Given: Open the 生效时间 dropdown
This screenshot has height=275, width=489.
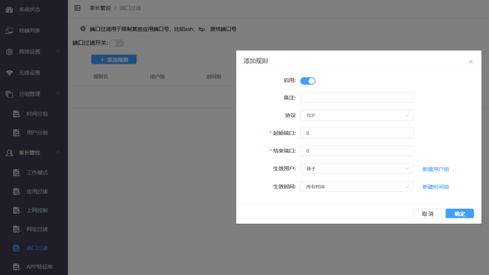Looking at the screenshot, I should coord(356,187).
